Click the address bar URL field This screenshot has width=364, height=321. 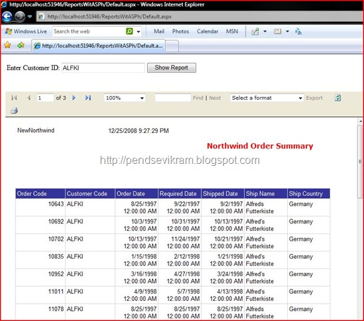[x=200, y=17]
